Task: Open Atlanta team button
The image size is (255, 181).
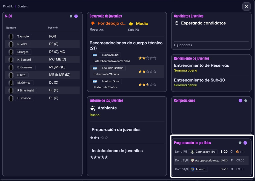Action: click(198, 169)
